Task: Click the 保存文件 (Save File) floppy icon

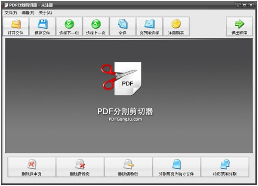Action: [x=43, y=24]
